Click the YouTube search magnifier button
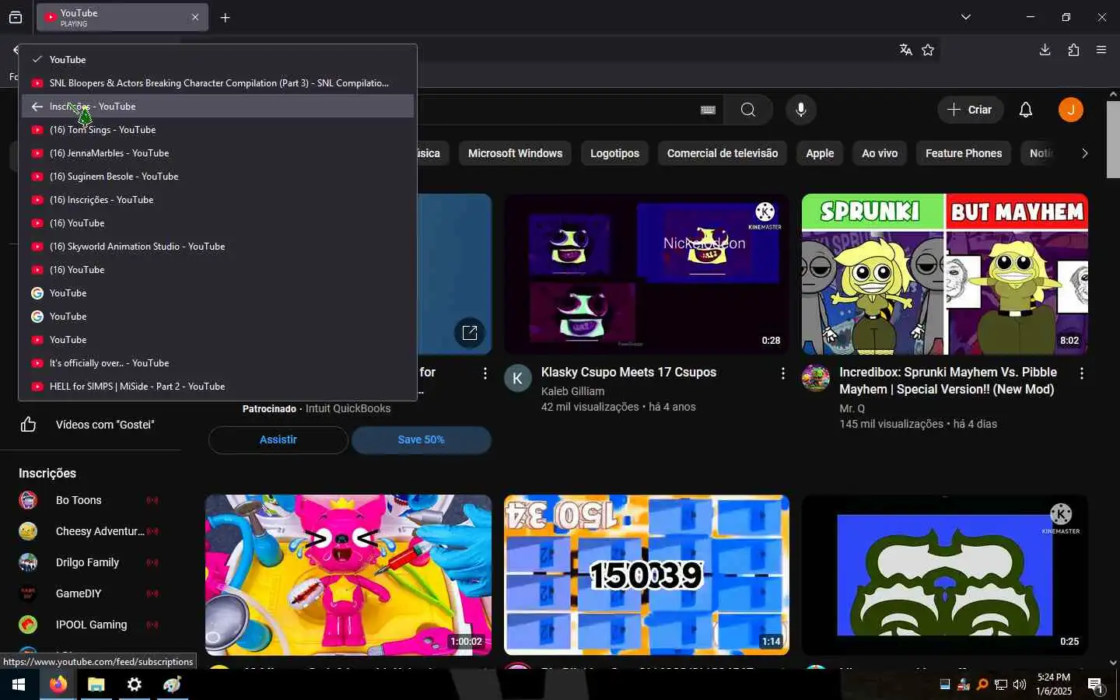Viewport: 1120px width, 700px height. pos(748,110)
